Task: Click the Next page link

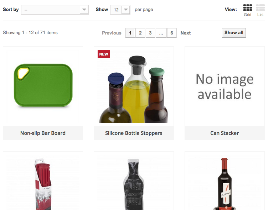Action: (186, 33)
